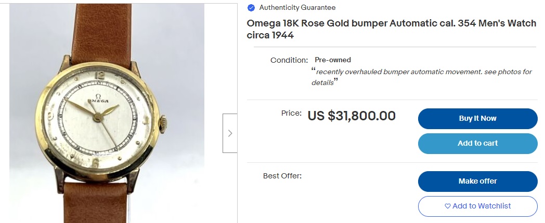Click the seller's overhauled movement condition note
The width and height of the screenshot is (545, 223).
pos(421,77)
